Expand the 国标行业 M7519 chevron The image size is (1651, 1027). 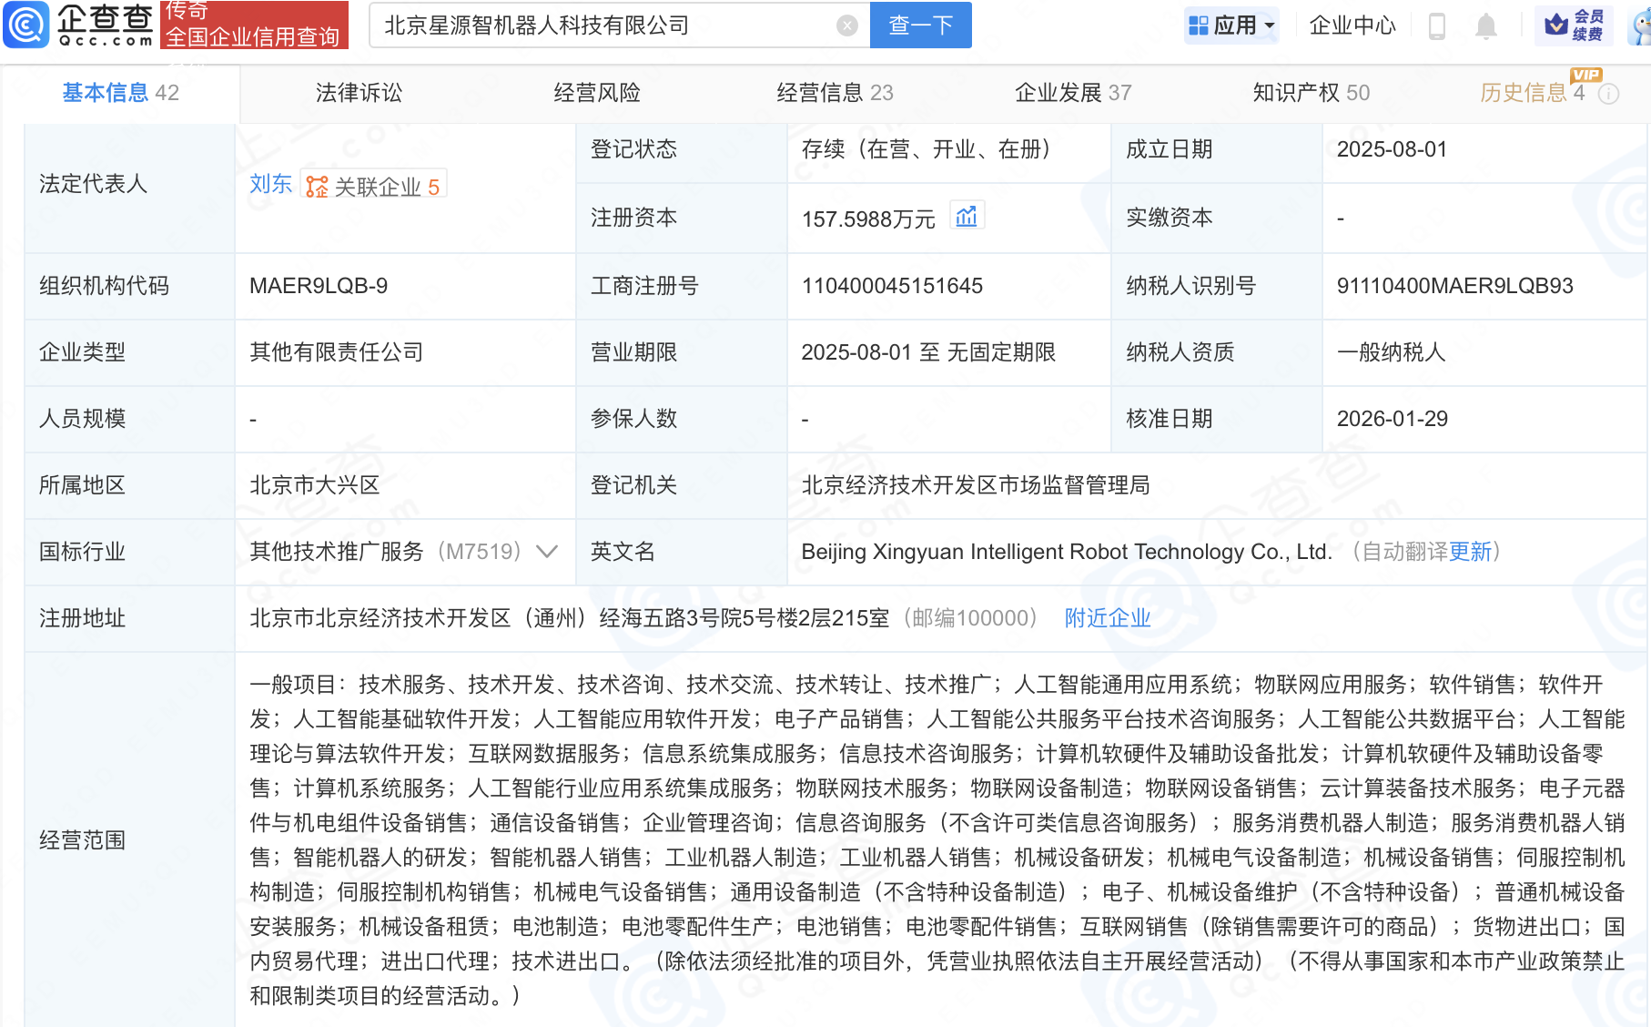pos(546,552)
